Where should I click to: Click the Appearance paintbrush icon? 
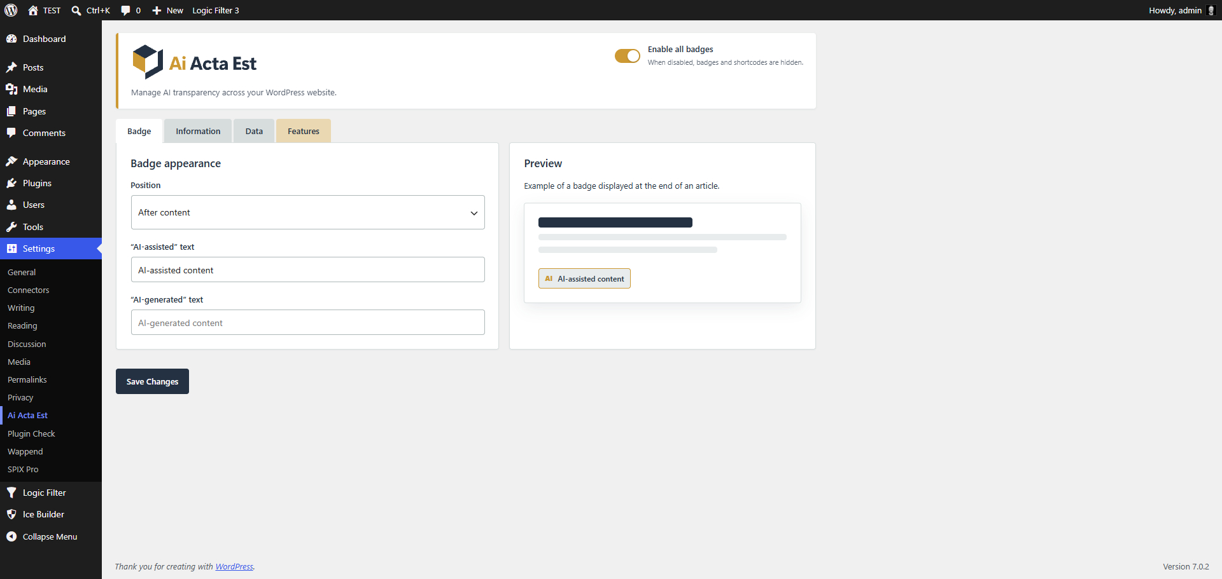pos(11,161)
